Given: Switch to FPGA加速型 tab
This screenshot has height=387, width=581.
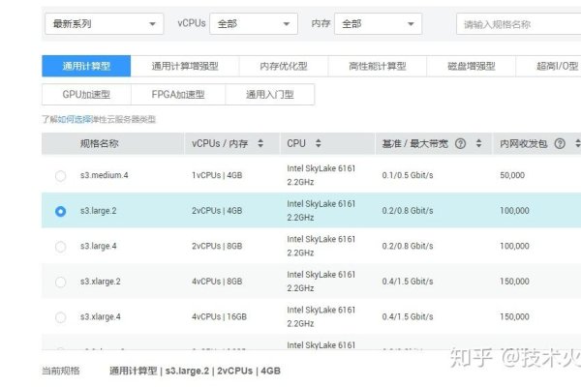Looking at the screenshot, I should coord(178,95).
